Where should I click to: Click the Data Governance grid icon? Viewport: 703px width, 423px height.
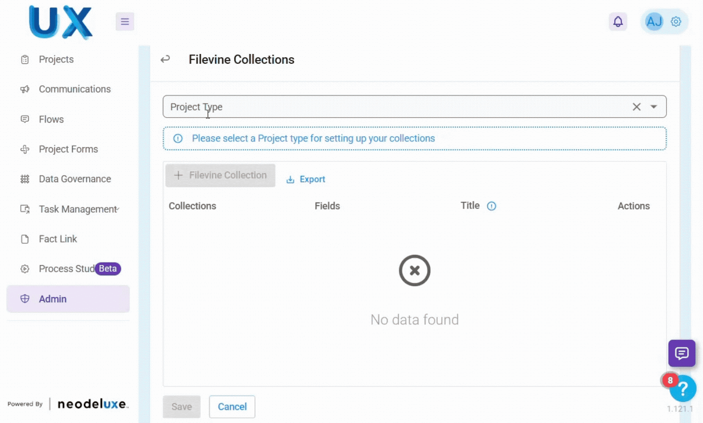pyautogui.click(x=25, y=179)
